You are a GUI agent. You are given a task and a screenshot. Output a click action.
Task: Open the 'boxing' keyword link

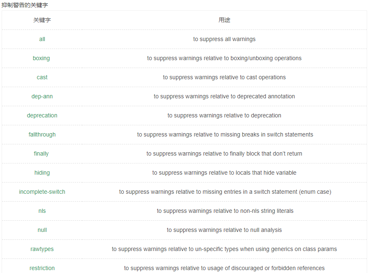41,58
